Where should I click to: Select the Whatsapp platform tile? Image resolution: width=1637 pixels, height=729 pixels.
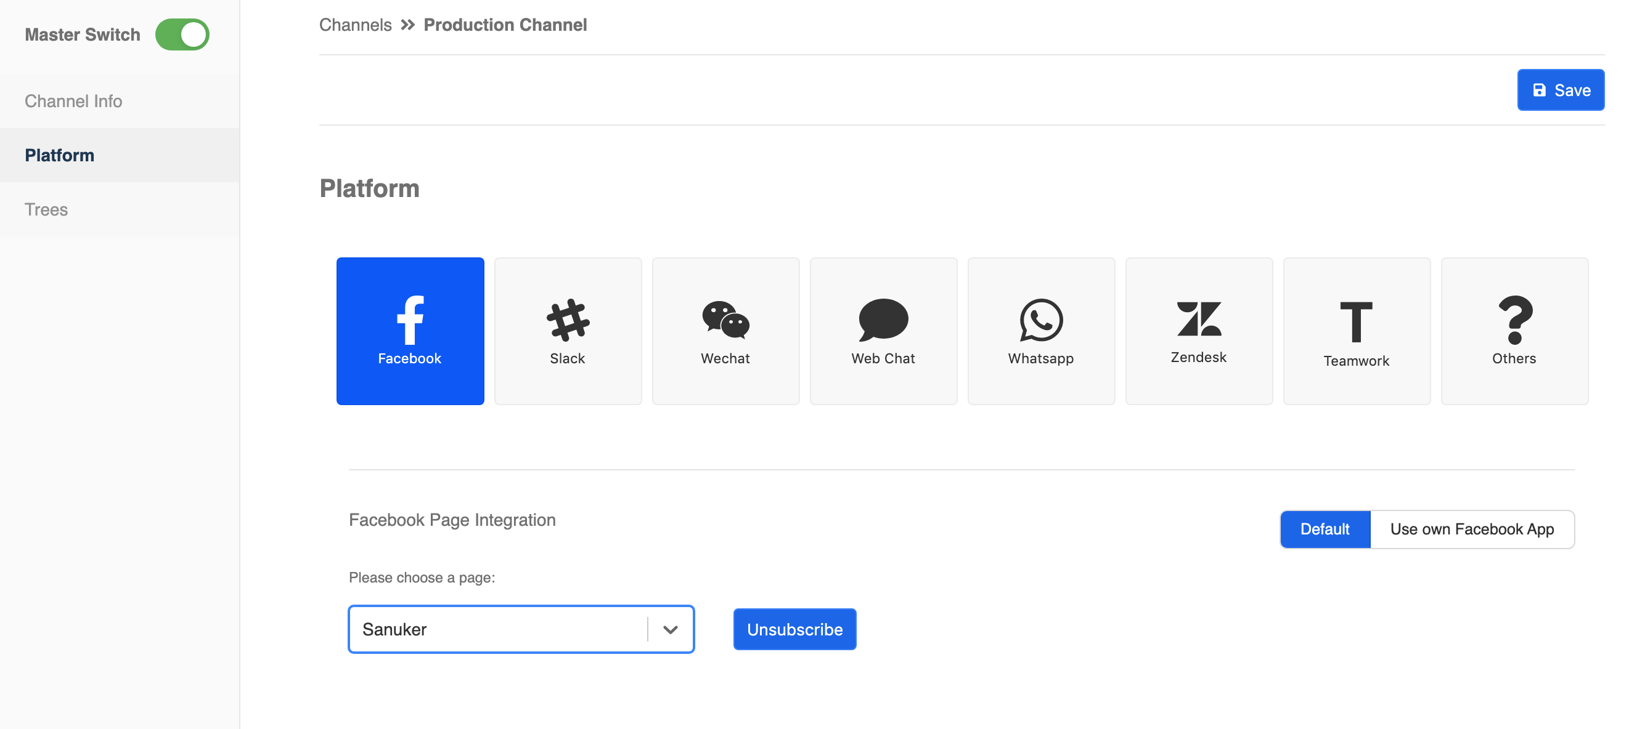[1041, 331]
